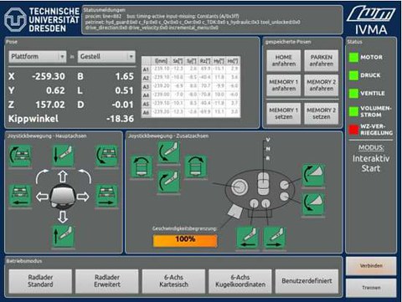Click the Verbinden button

(x=371, y=266)
